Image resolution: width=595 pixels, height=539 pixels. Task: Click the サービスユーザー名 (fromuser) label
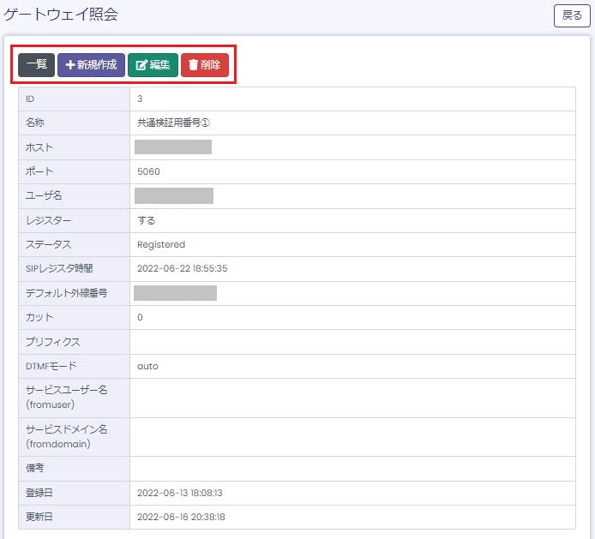(x=66, y=397)
